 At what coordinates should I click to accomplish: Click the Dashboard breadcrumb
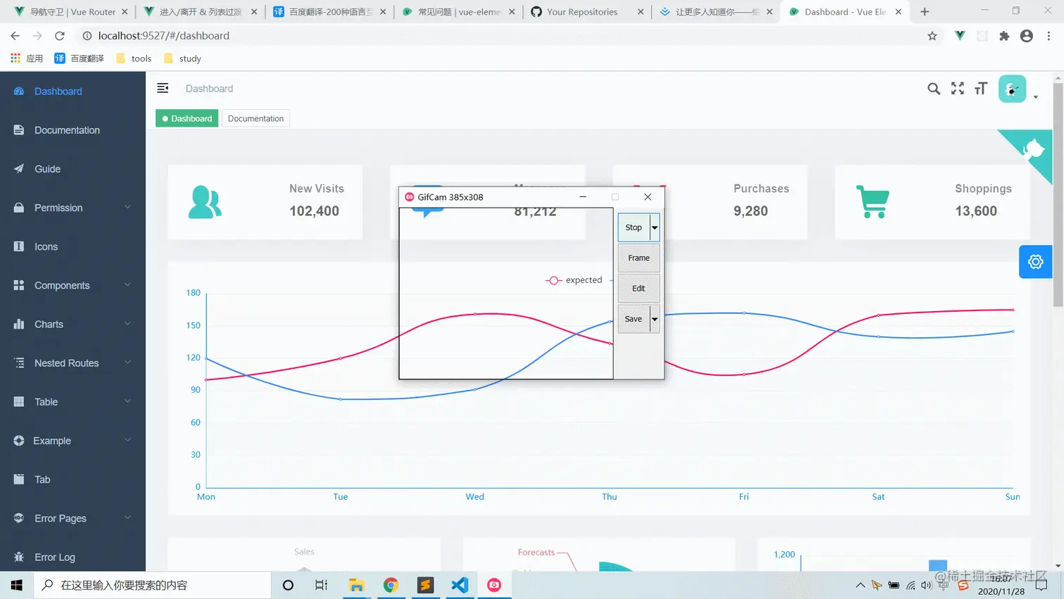click(x=209, y=89)
